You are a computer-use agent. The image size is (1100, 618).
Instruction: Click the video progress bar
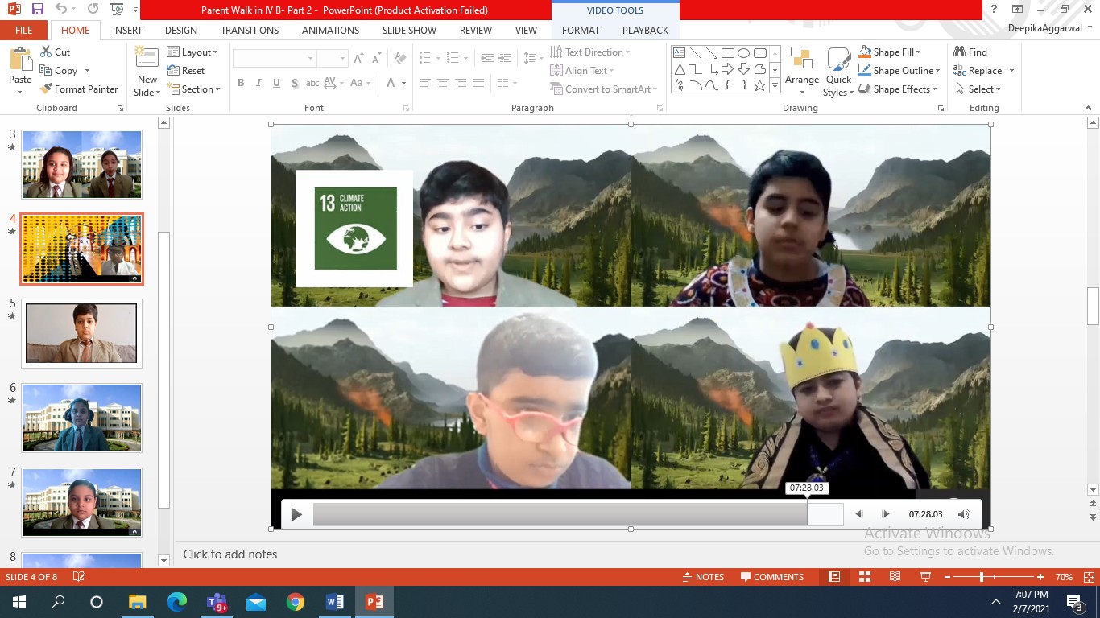pyautogui.click(x=578, y=514)
